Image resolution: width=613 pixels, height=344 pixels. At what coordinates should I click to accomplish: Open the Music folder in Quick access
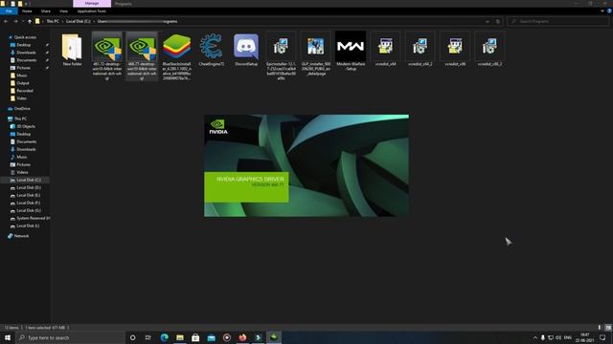21,75
